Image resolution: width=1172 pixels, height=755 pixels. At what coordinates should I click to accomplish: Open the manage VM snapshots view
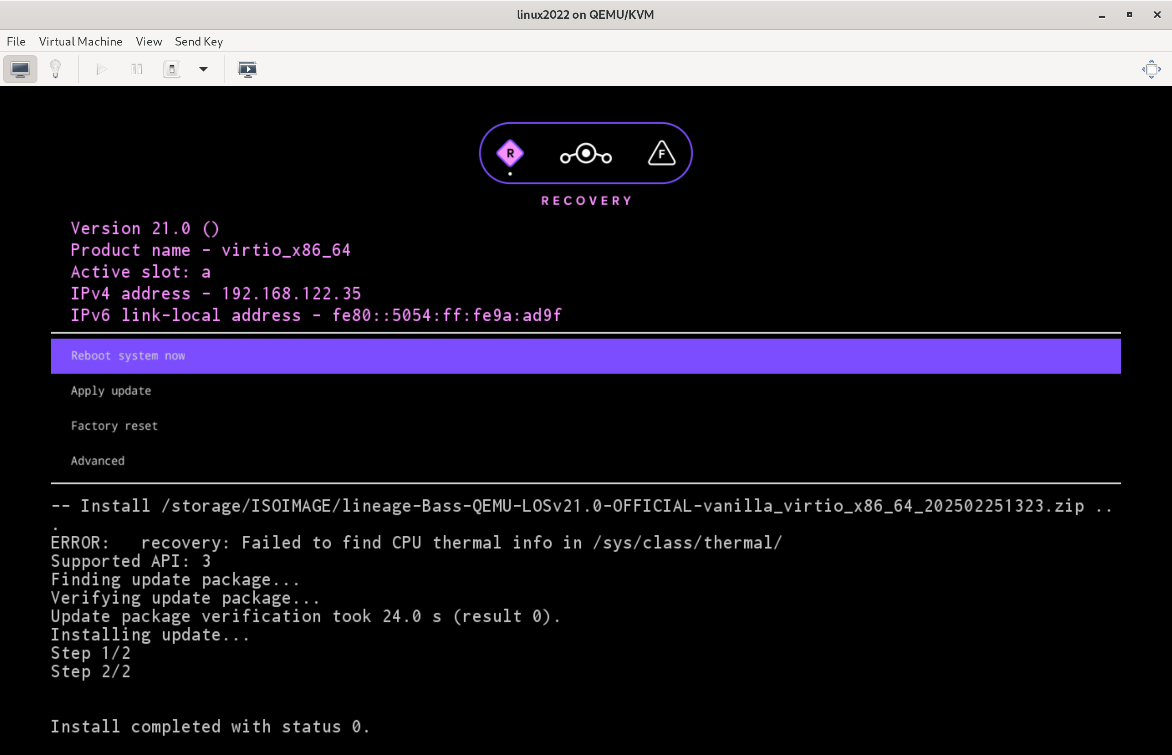coord(248,69)
